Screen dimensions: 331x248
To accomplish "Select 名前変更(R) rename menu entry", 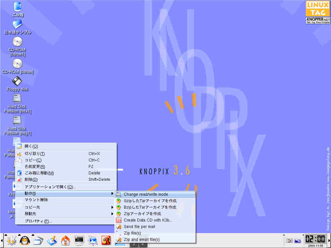I will click(66, 167).
